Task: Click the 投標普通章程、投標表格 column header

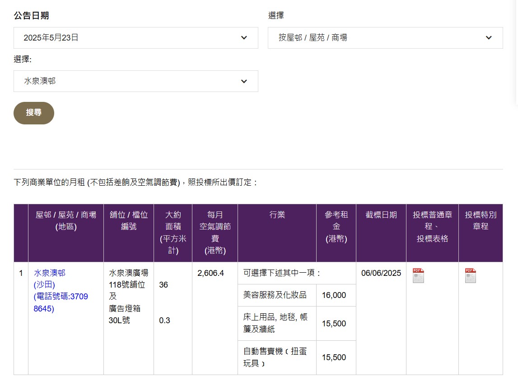Action: click(x=432, y=233)
